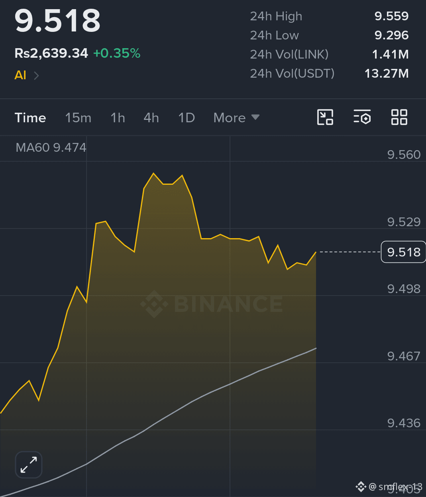Image resolution: width=426 pixels, height=497 pixels.
Task: Switch to the 1h interval
Action: click(118, 117)
